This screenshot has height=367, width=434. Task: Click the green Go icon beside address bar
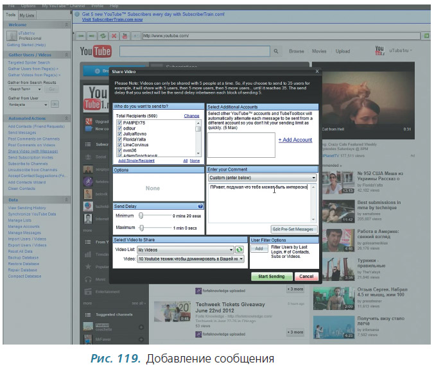coord(426,36)
